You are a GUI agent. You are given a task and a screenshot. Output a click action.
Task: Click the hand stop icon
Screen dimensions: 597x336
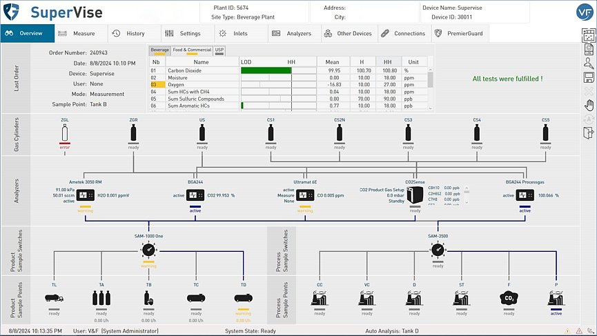[588, 104]
